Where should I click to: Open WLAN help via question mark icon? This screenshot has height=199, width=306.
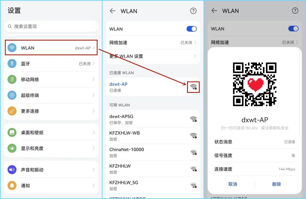coord(193,11)
